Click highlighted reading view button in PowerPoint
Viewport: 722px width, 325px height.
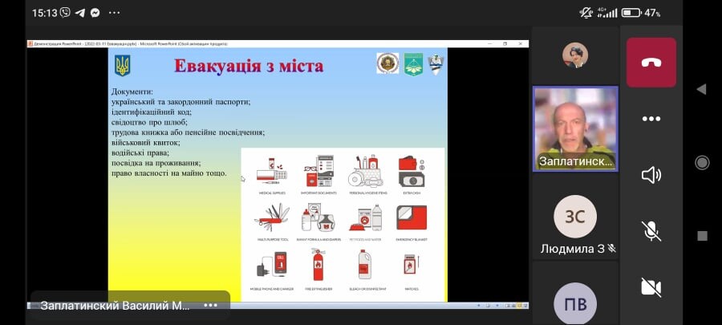[x=519, y=305]
